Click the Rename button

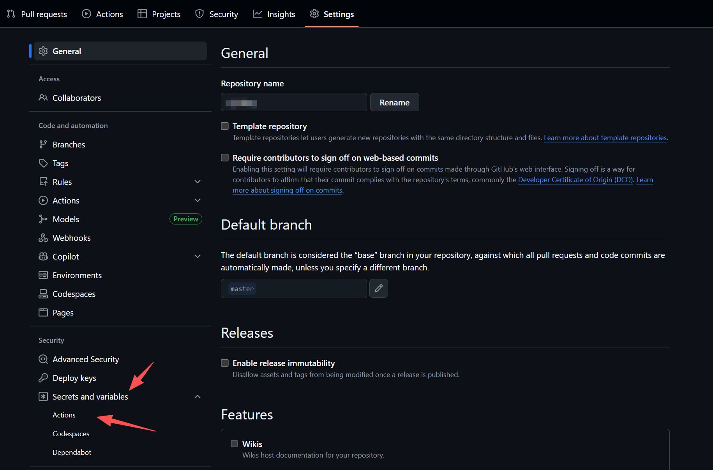(394, 102)
